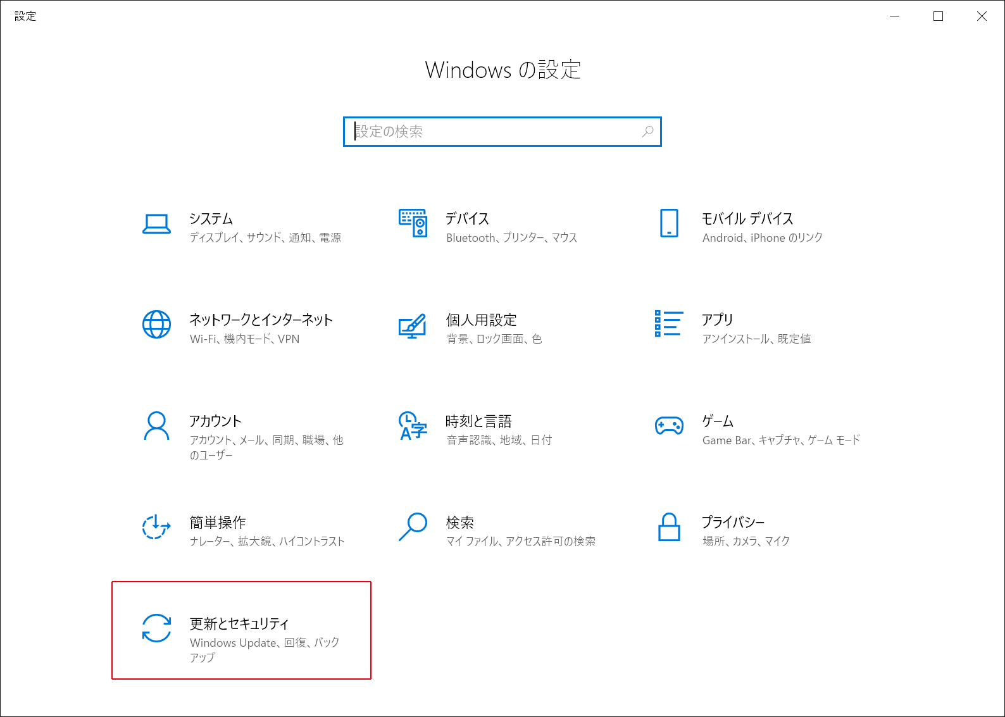Viewport: 1005px width, 717px height.
Task: Click the text ディスプレイ、サウンド、通知、電源
Action: (x=265, y=238)
